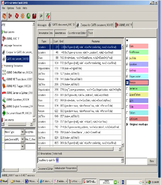The image size is (161, 185).
Task: Open the gate.SourceURL feature dropdown
Action: coord(22,139)
